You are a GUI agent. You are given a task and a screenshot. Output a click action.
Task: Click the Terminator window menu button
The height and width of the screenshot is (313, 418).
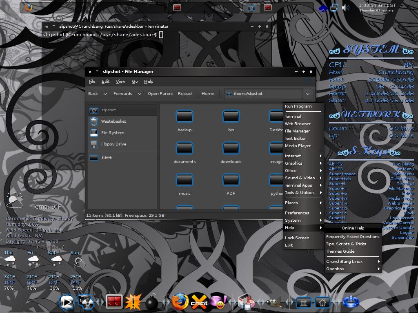click(47, 26)
